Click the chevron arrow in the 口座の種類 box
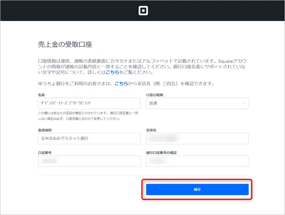285x215 pixels. point(243,104)
